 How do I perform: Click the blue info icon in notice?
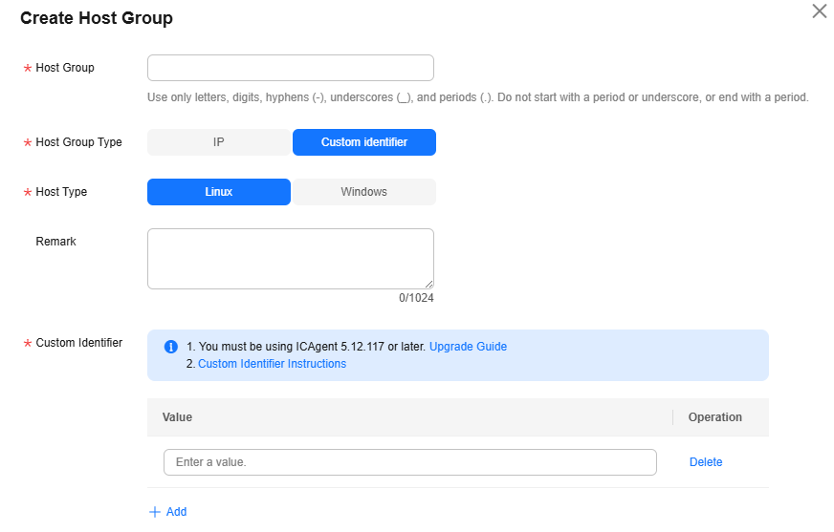[x=171, y=347]
